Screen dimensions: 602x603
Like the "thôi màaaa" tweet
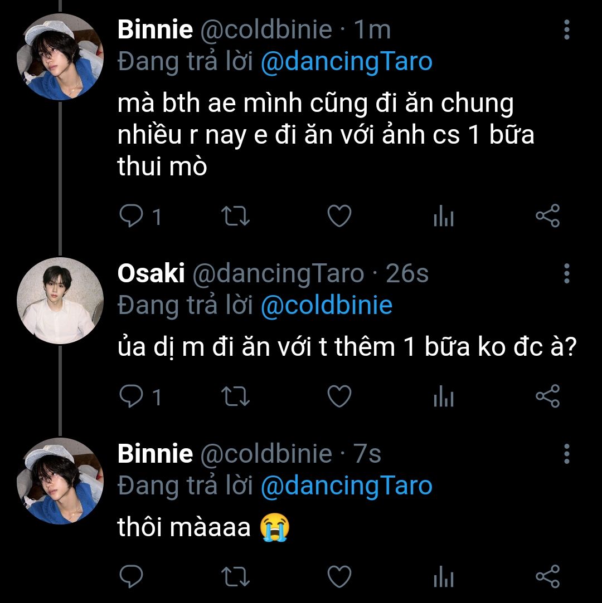[339, 577]
